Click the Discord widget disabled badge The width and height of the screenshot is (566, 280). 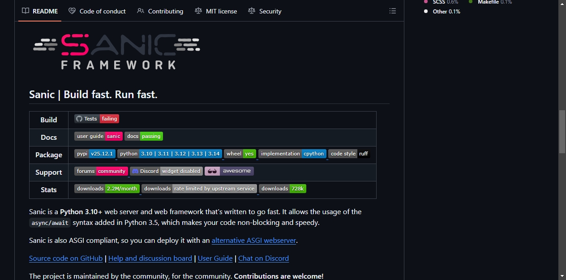tap(166, 171)
